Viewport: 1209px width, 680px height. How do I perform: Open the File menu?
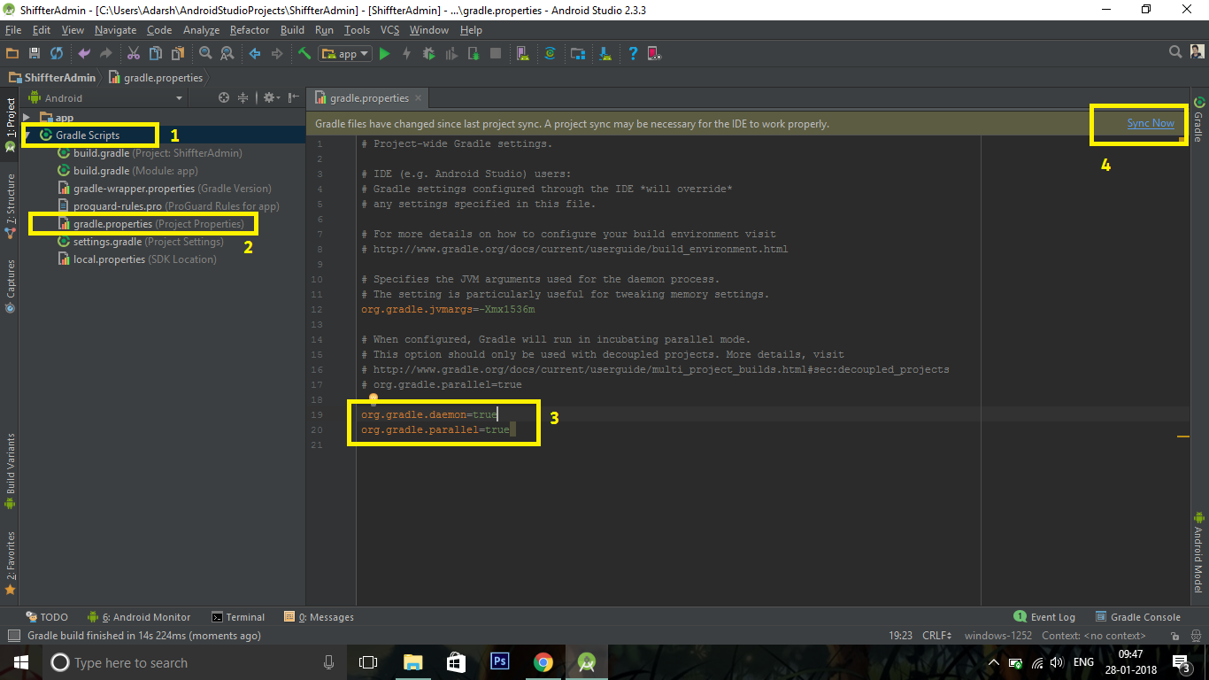click(12, 30)
